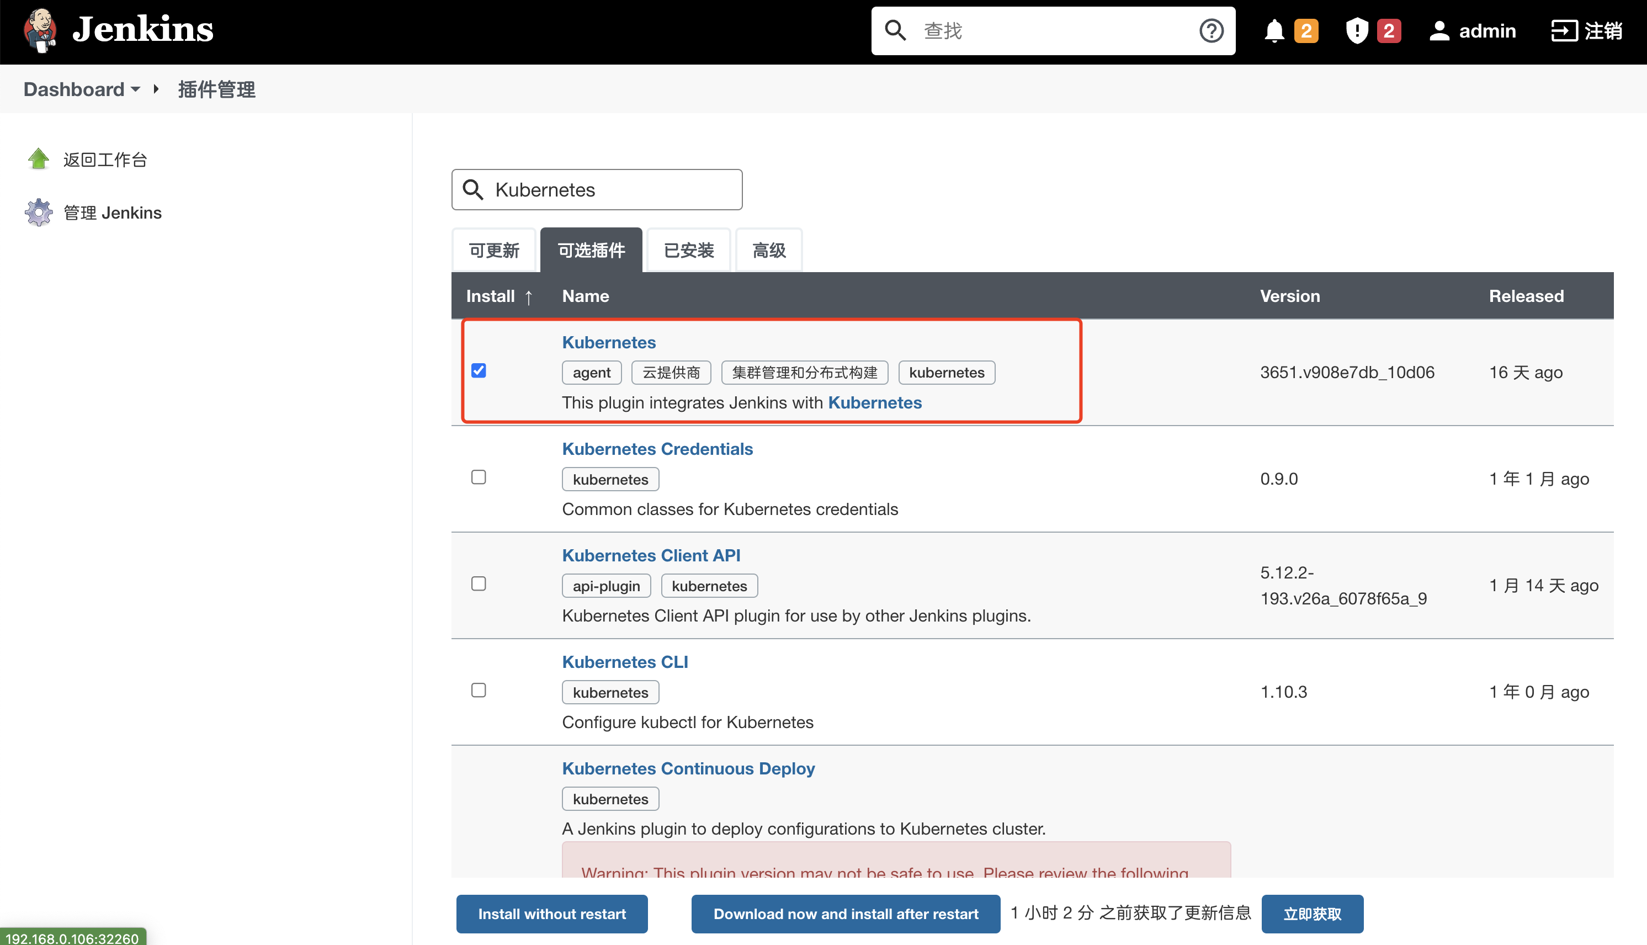Click inside the Kubernetes plugin search field
This screenshot has height=945, width=1647.
pyautogui.click(x=610, y=189)
